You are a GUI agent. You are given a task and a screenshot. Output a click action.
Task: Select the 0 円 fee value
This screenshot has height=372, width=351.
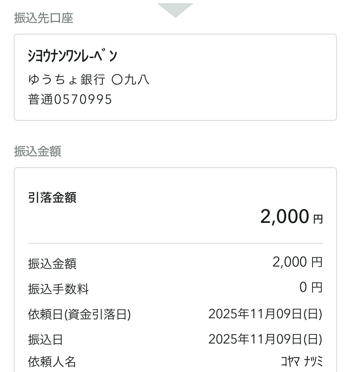(311, 287)
